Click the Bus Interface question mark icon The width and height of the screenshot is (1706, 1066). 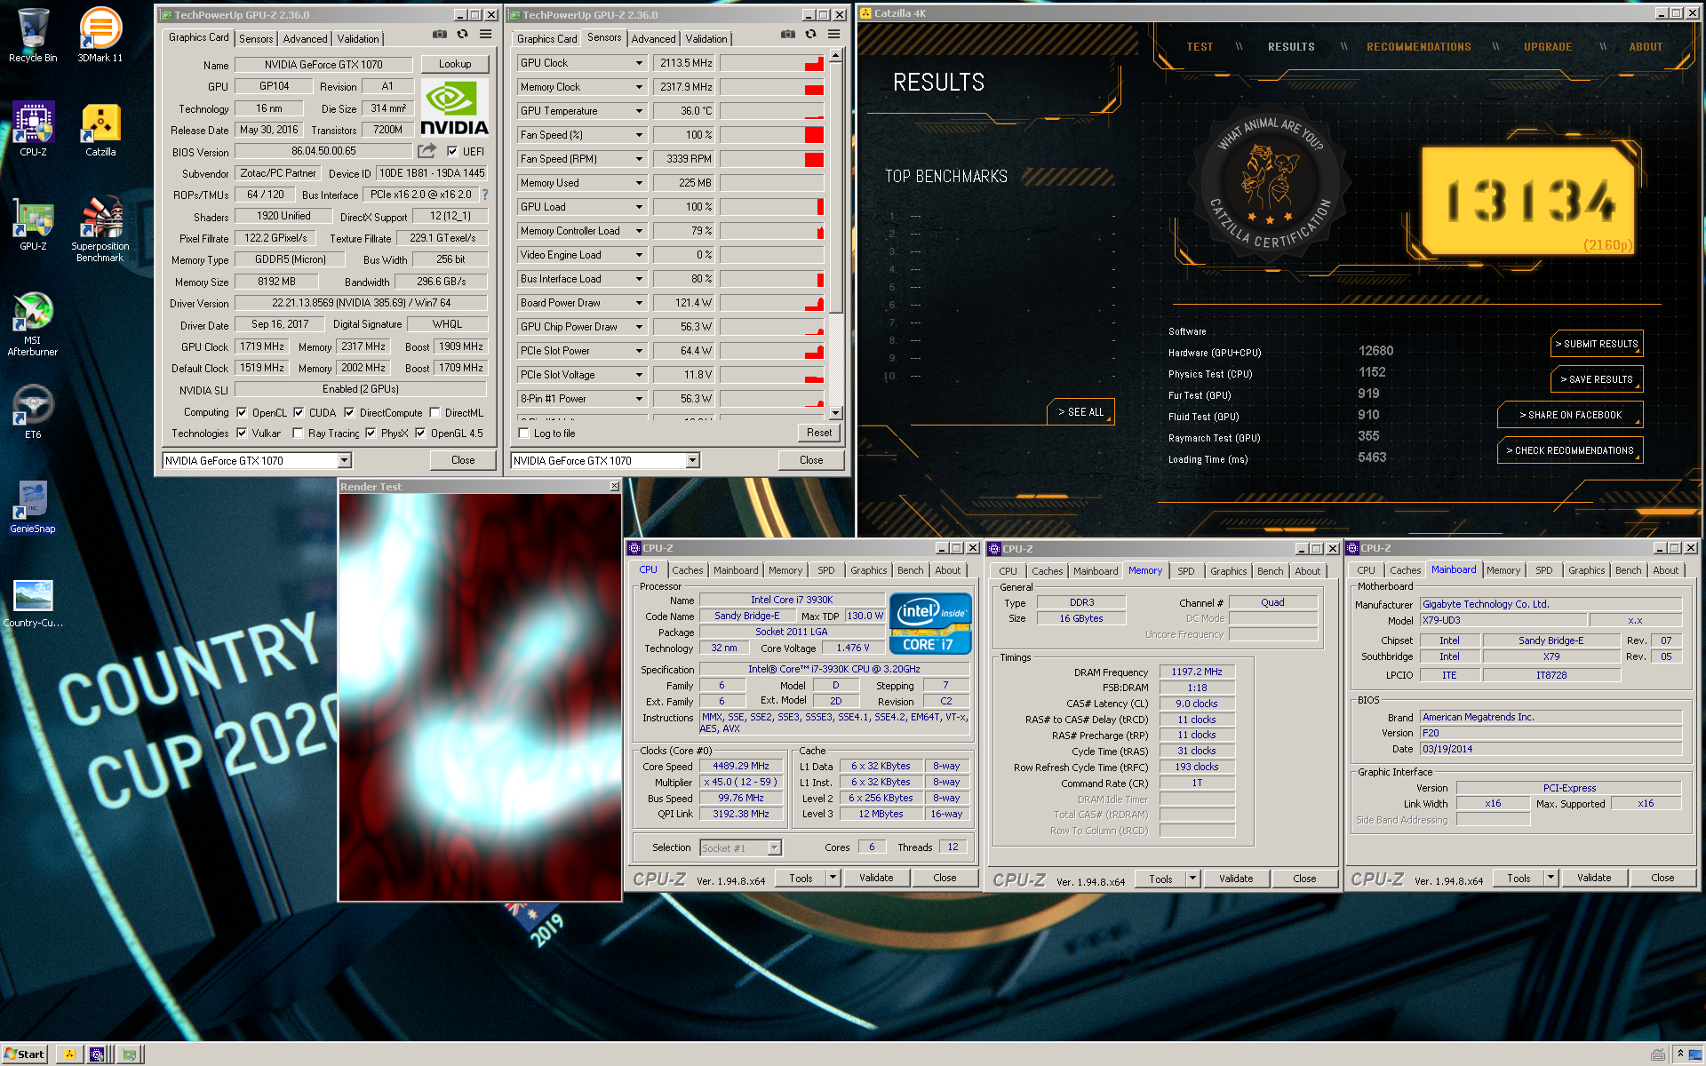[485, 195]
